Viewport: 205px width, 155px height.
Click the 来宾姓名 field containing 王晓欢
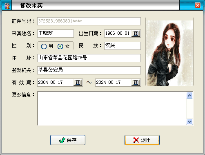point(56,34)
